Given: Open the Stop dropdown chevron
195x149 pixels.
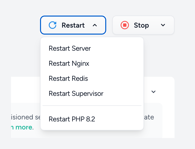Looking at the screenshot, I should point(163,25).
